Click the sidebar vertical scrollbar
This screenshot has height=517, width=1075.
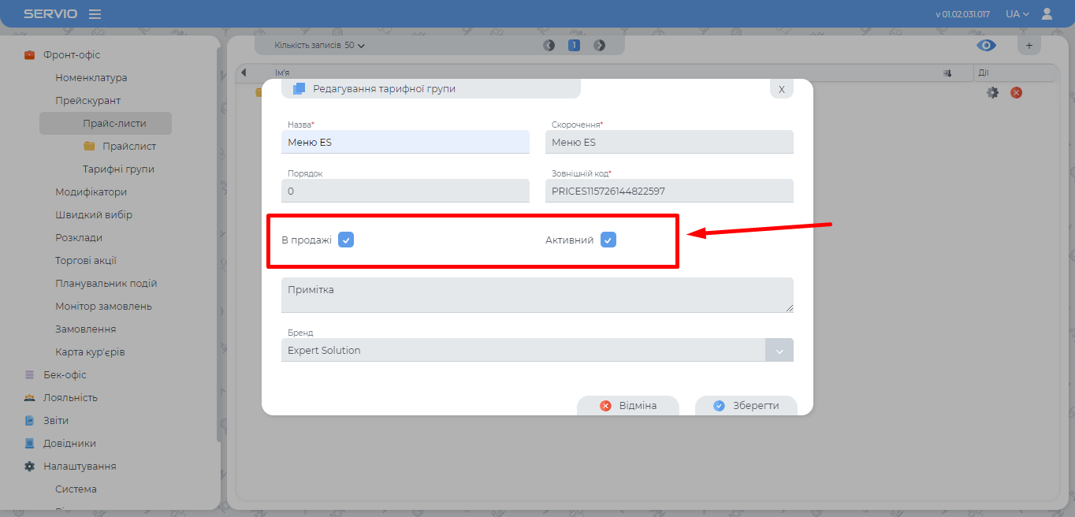point(218,236)
